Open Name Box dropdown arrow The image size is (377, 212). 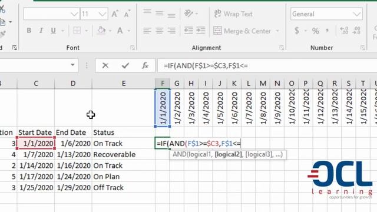tap(72, 65)
